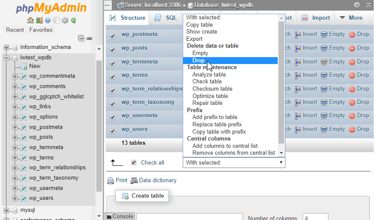Screen dimensions: 374x220
Task: Expand wp_comments tree node
Action: click(15, 86)
